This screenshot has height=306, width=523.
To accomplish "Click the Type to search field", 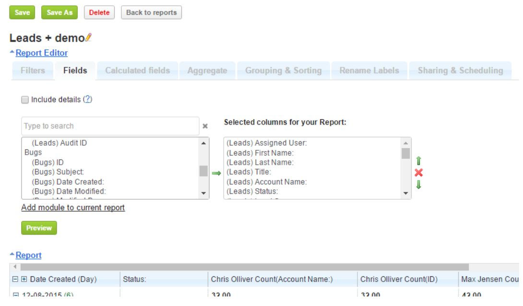I will (x=110, y=126).
